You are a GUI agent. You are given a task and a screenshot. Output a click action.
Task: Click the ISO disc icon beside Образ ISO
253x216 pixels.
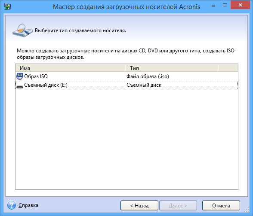pos(20,76)
